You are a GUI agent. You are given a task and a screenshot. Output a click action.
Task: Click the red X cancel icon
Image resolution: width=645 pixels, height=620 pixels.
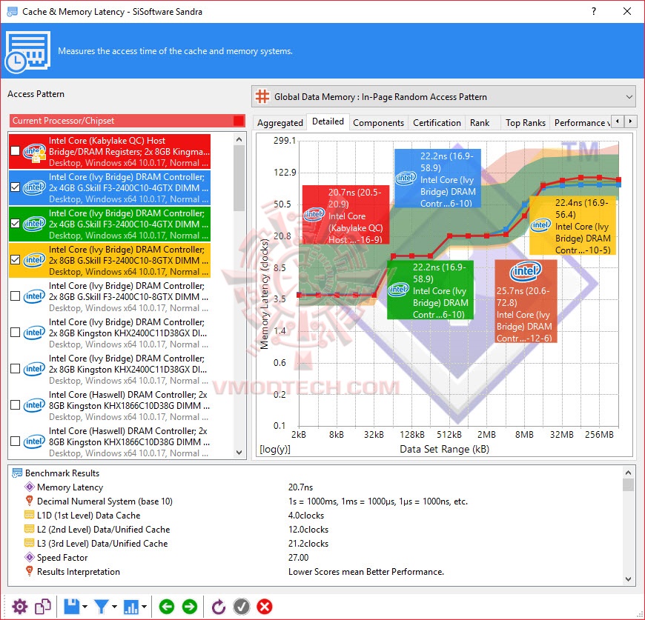tap(265, 607)
